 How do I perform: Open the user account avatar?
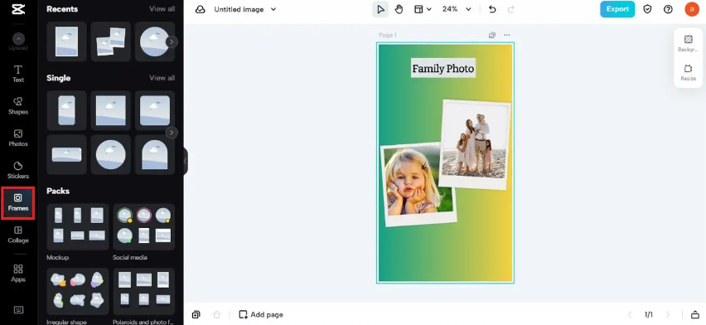tap(692, 9)
